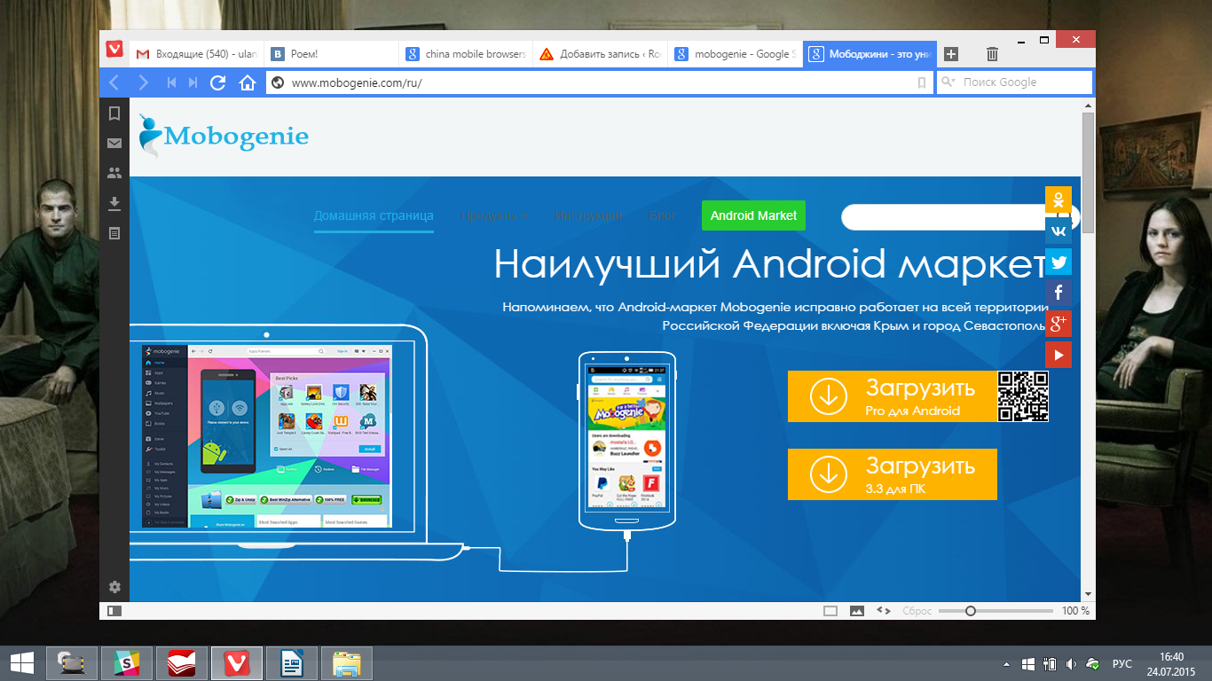Go to the home page icon
Screen dimensions: 1212x681
pyautogui.click(x=248, y=82)
